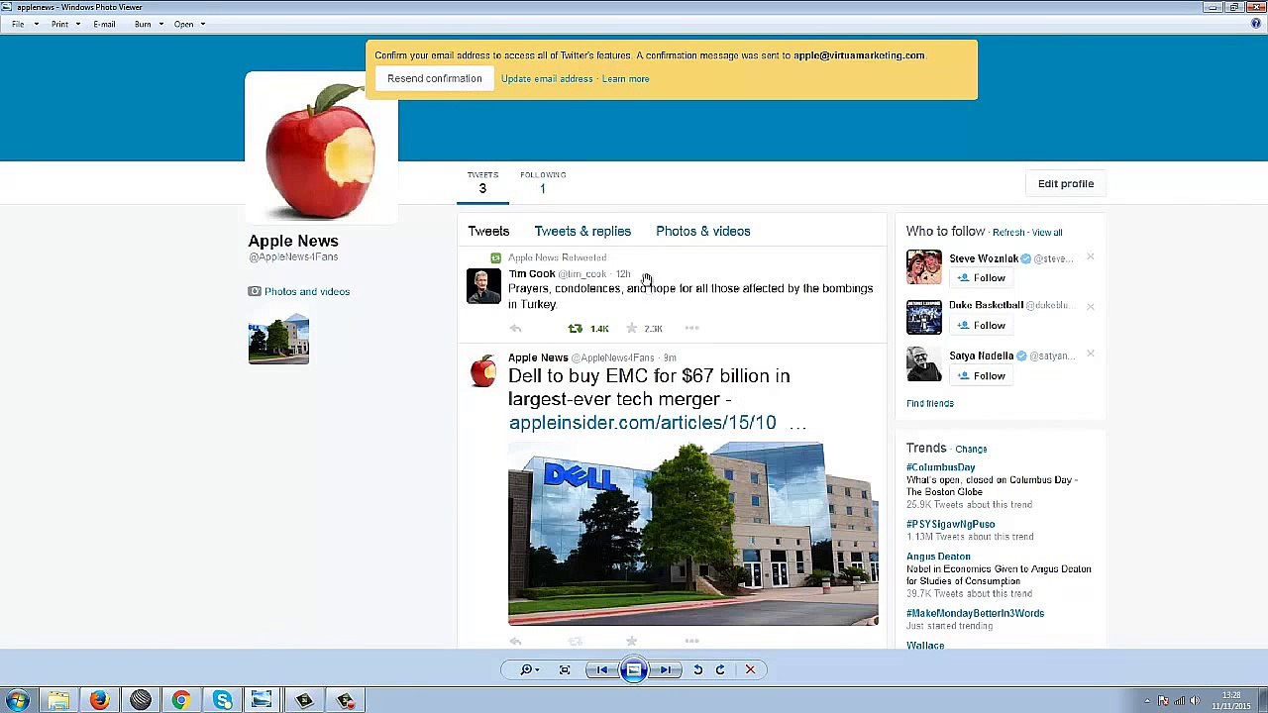Switch to the Photos & videos tab
This screenshot has height=713, width=1268.
(703, 231)
